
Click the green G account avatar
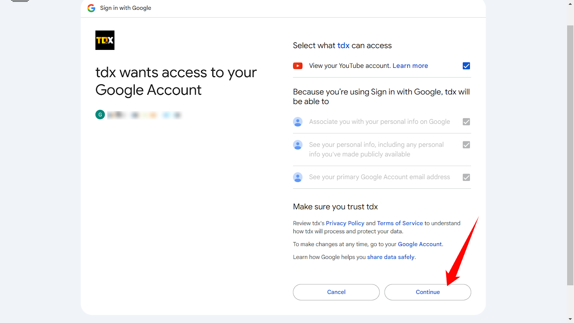click(100, 115)
